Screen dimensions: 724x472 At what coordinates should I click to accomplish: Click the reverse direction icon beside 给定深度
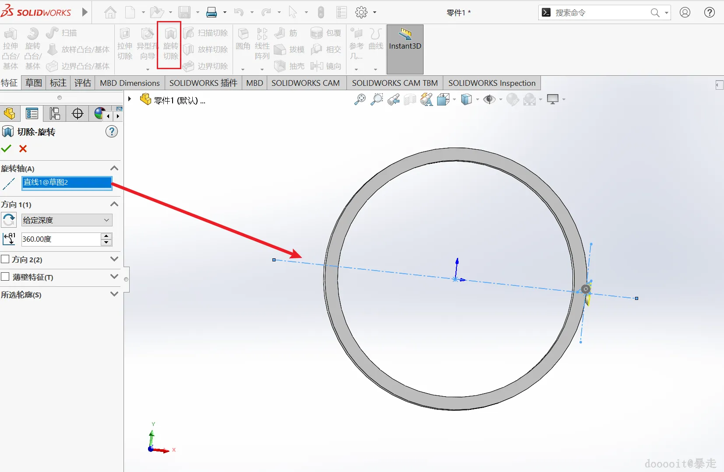pos(9,220)
